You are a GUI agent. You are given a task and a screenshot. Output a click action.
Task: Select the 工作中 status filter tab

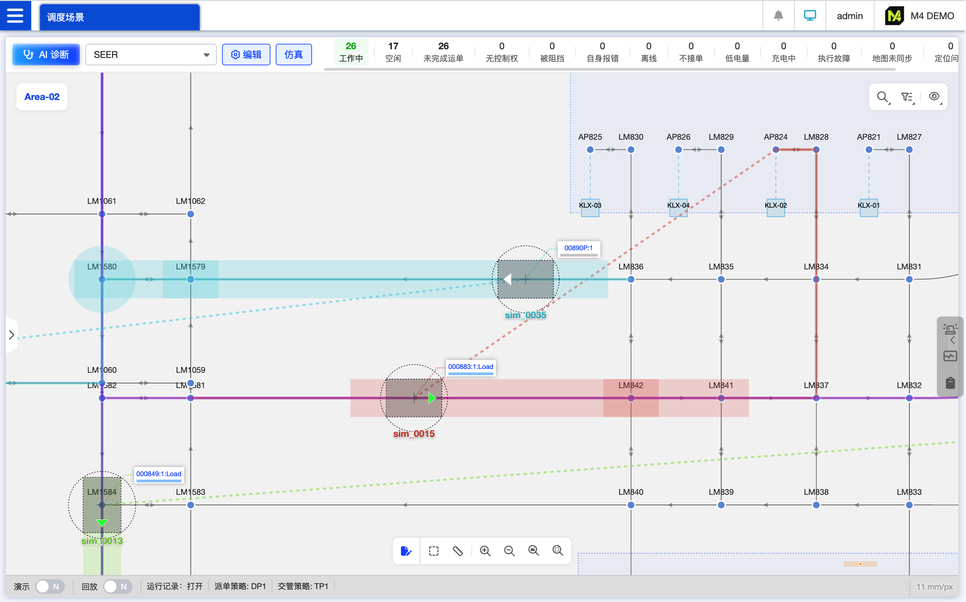coord(351,52)
